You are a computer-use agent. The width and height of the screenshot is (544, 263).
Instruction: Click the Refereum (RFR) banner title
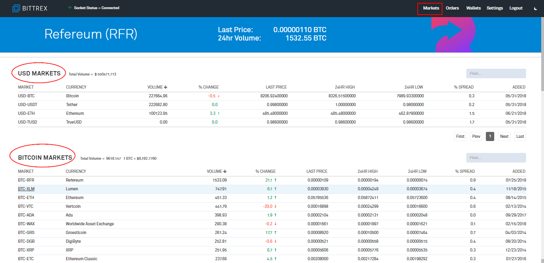pos(91,34)
